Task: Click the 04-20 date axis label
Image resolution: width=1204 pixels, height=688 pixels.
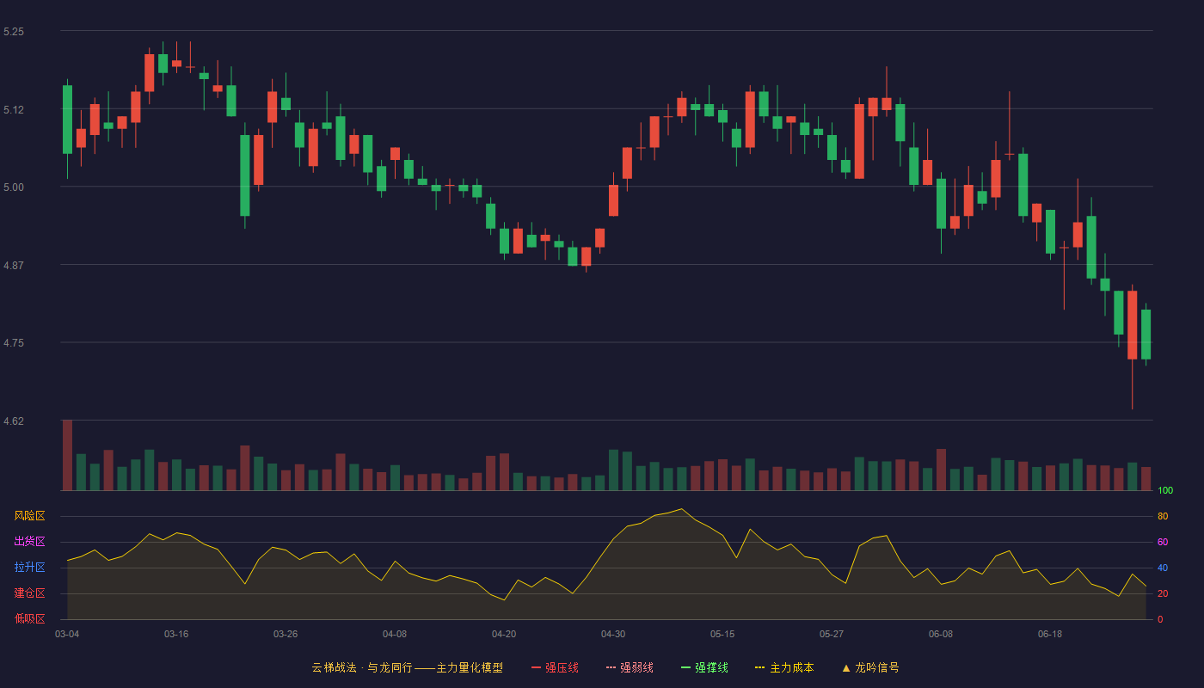Action: click(x=504, y=634)
